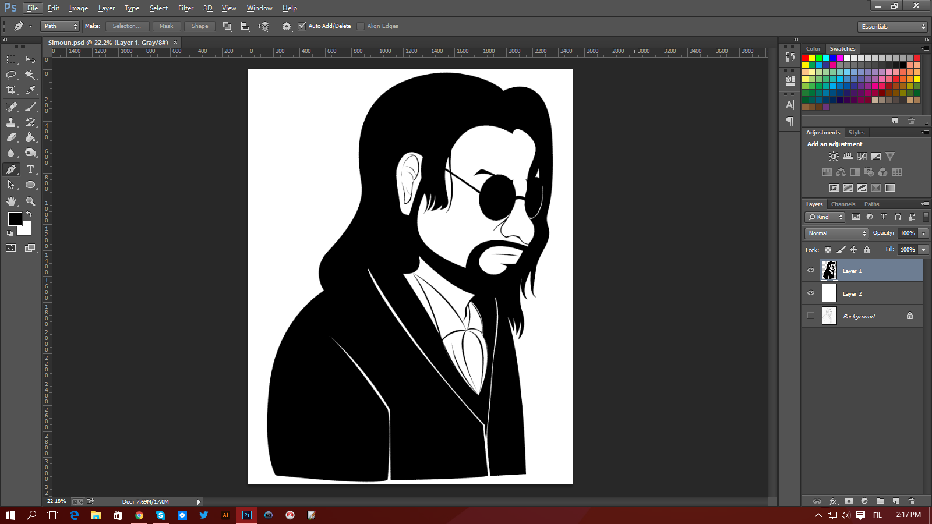Select the Zoom tool
The image size is (932, 524).
(x=30, y=201)
